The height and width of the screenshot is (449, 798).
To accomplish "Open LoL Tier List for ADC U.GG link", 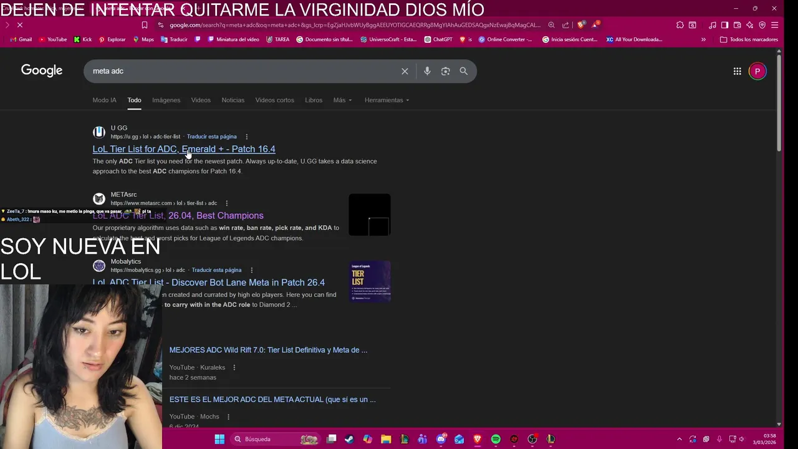I will 184,149.
